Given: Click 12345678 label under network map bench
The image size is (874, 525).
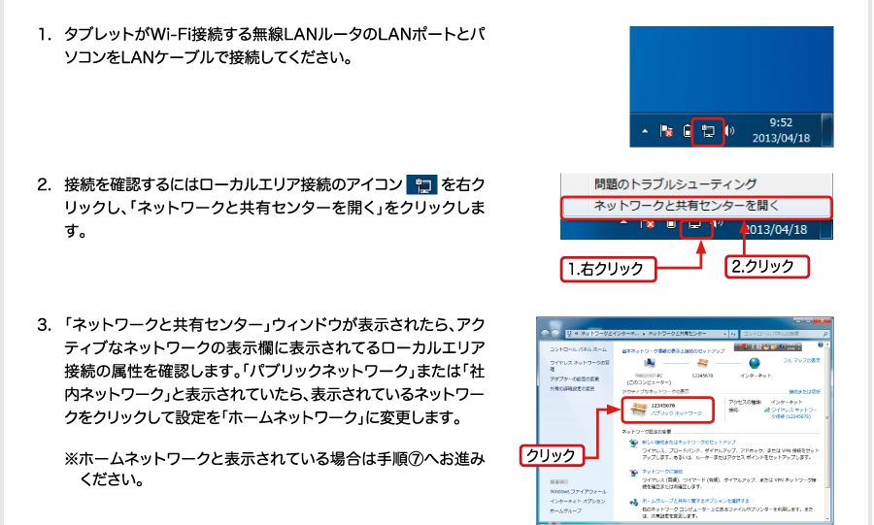Looking at the screenshot, I should [702, 376].
